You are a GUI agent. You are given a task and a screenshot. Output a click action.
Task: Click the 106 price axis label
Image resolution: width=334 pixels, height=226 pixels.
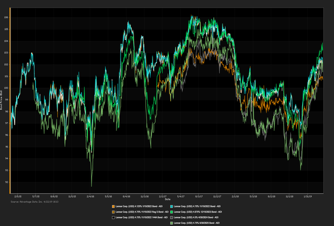(6, 17)
